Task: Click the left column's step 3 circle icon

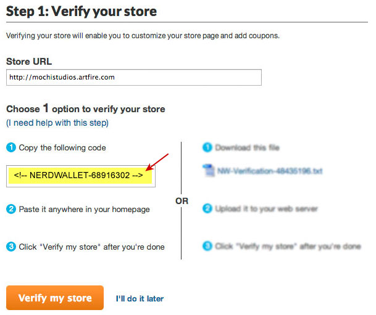Action: tap(11, 247)
